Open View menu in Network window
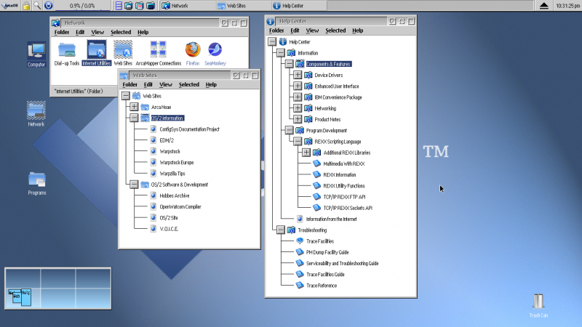Screen dimensions: 582x327 (97, 32)
